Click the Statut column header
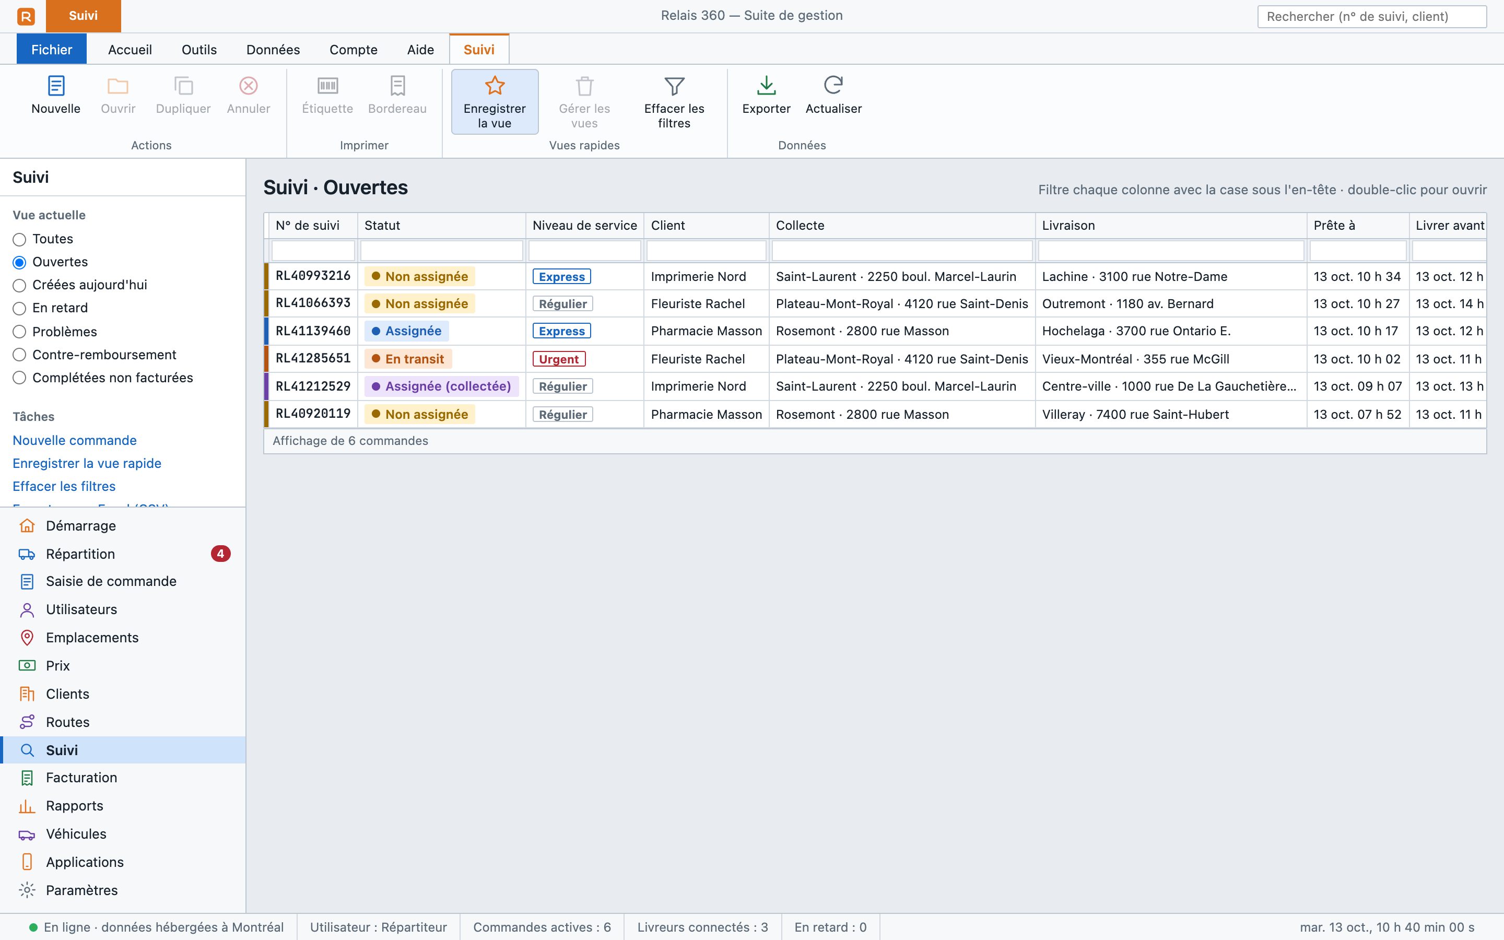 442,226
